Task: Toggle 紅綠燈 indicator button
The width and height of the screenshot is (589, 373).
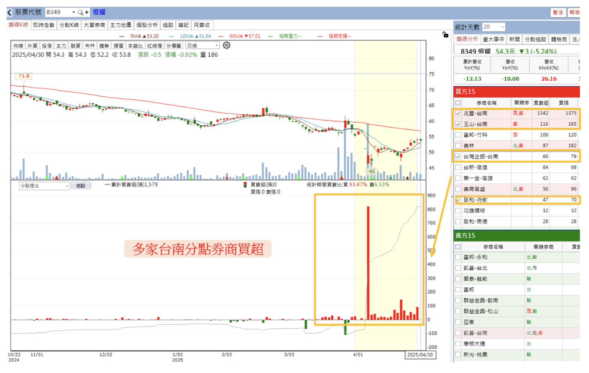Action: pos(154,46)
